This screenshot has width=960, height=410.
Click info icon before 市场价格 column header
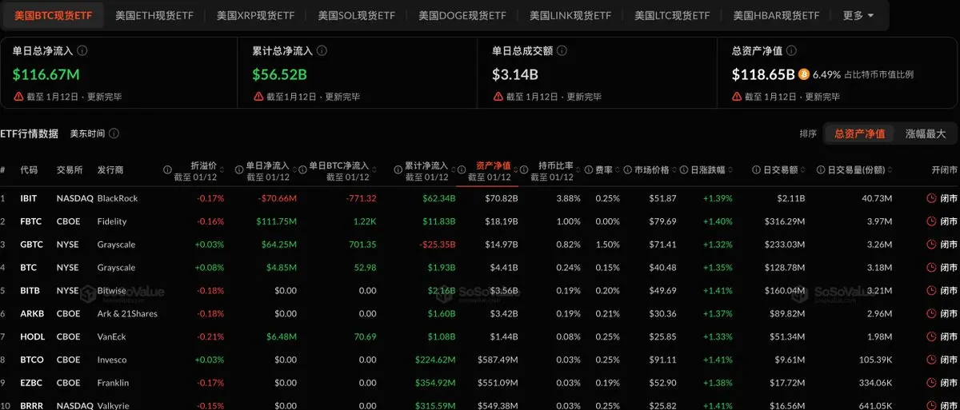pos(627,170)
